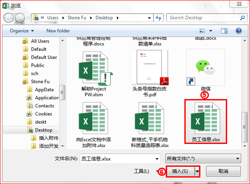Click the Refresh button beside the address bar
250x184 pixels.
point(158,18)
